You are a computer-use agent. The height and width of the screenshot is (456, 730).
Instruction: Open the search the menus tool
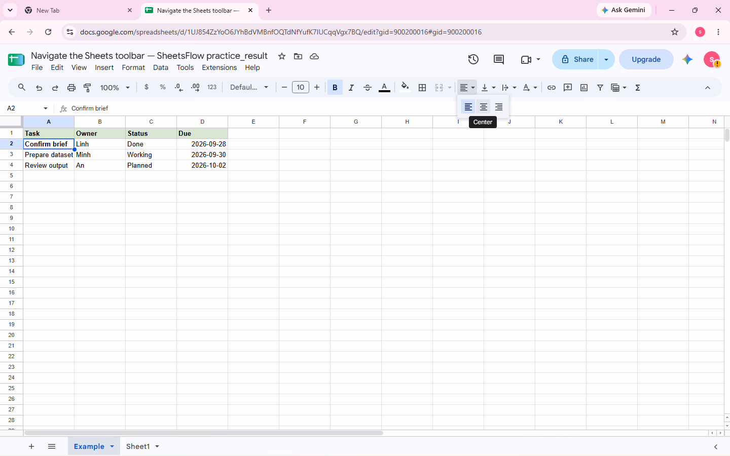(22, 88)
